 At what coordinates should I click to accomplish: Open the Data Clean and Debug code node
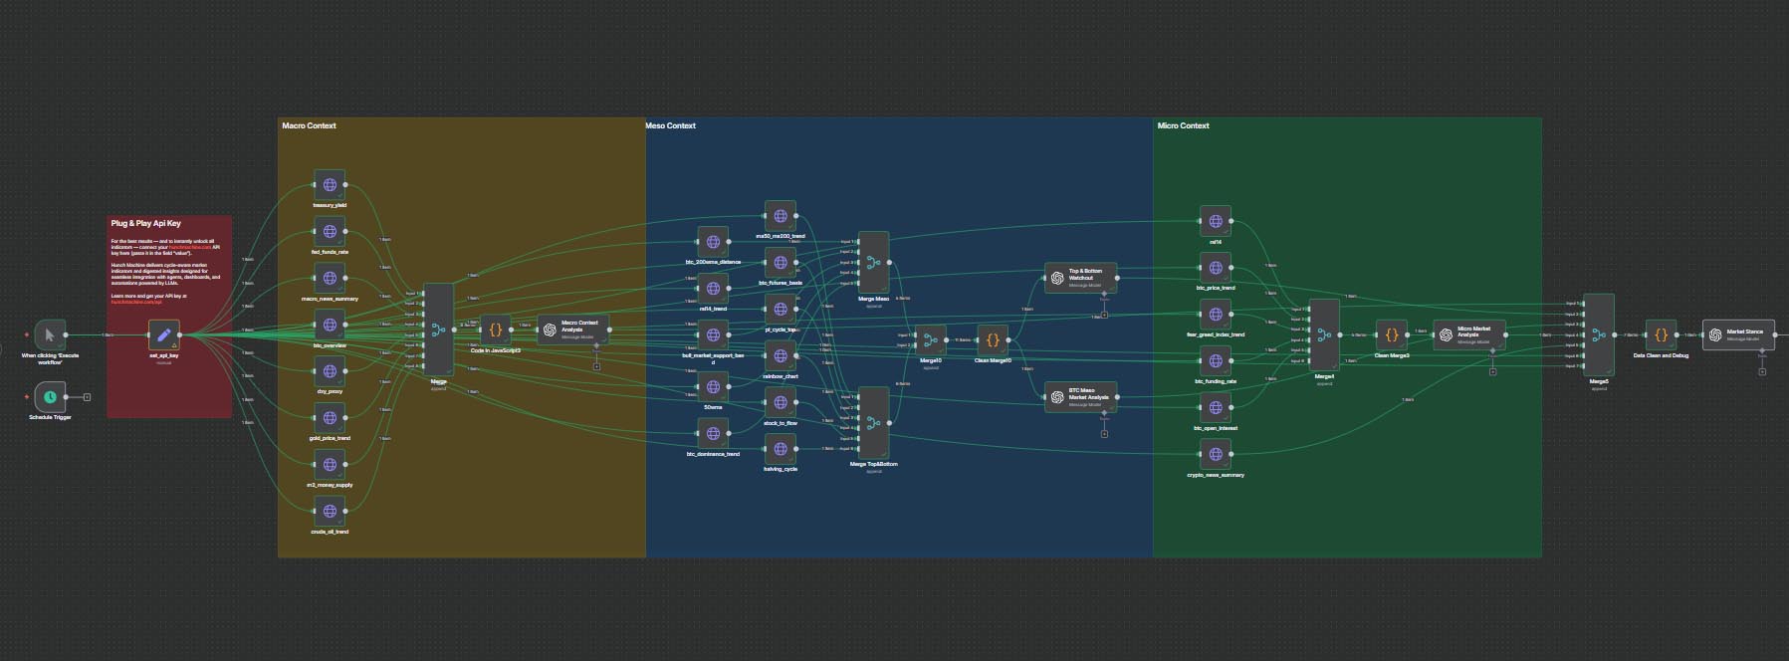[1660, 335]
